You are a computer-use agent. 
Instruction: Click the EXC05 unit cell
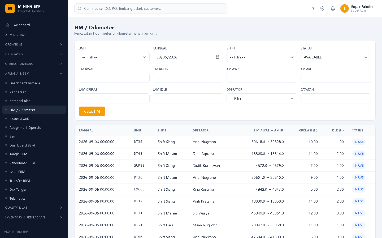[139, 189]
